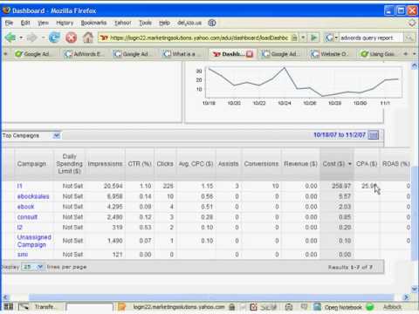
Task: Open the l1 campaign link
Action: [19, 186]
